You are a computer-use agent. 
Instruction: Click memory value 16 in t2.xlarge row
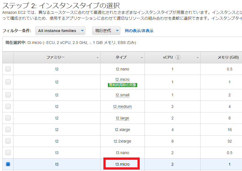pyautogui.click(x=230, y=130)
